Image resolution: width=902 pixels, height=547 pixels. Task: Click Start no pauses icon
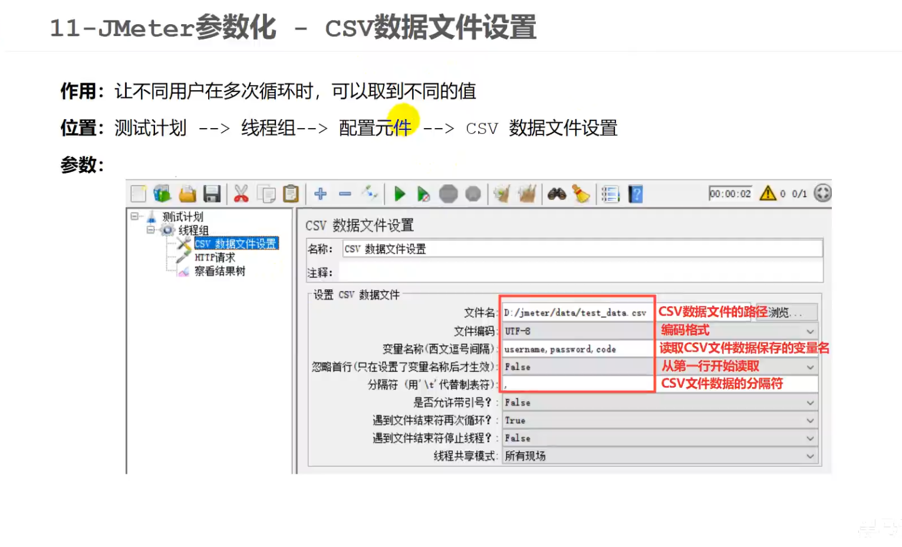coord(423,194)
